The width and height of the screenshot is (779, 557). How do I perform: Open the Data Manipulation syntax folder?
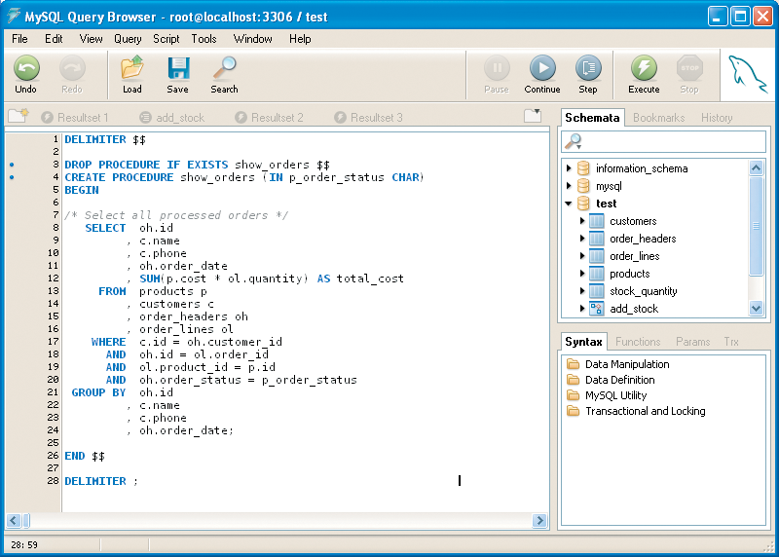(x=574, y=364)
